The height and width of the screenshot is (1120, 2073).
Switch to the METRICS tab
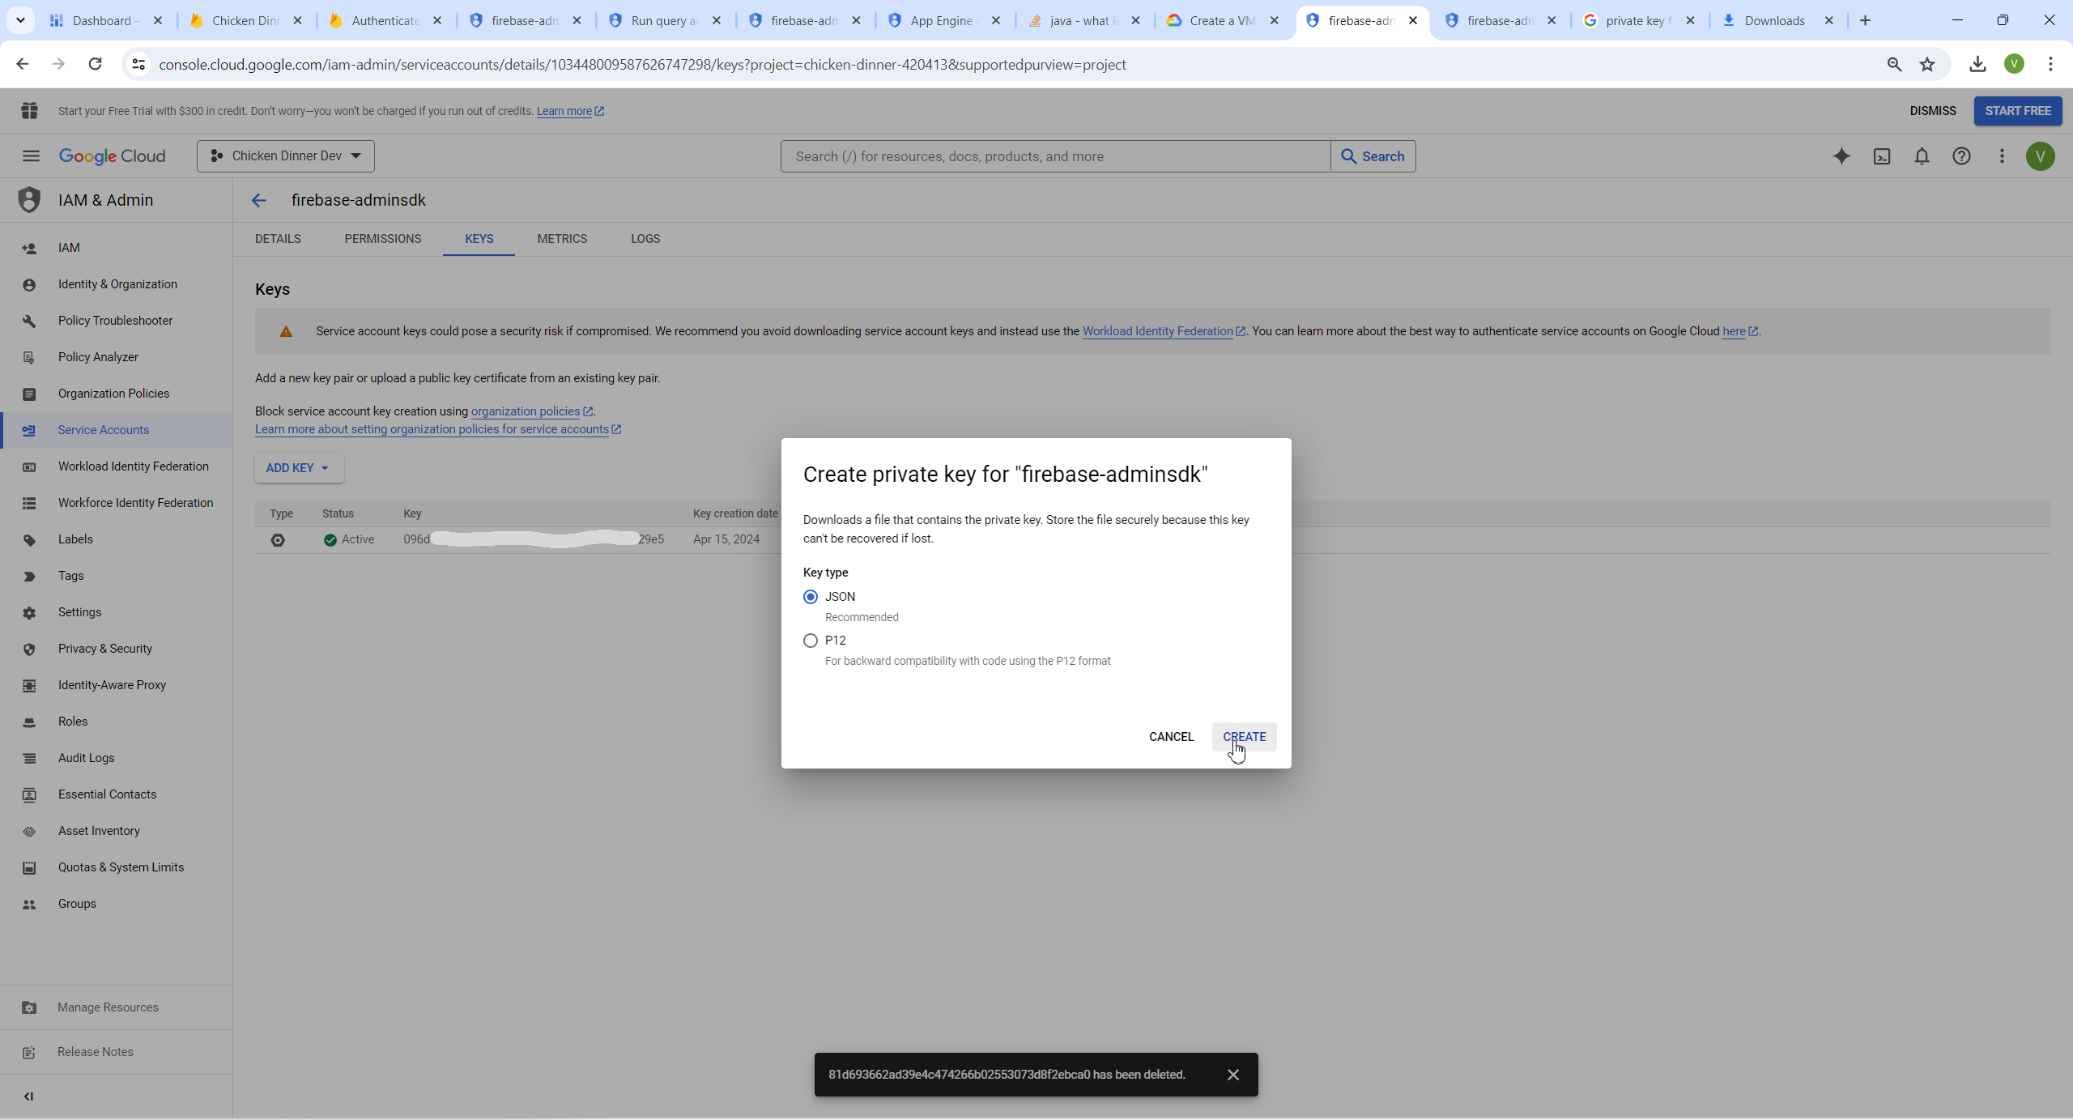coord(562,239)
